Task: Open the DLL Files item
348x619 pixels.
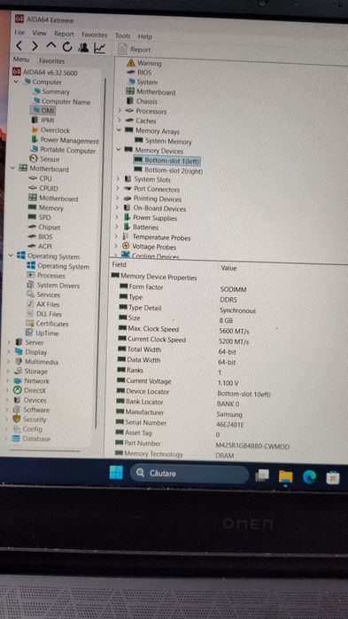Action: (43, 314)
